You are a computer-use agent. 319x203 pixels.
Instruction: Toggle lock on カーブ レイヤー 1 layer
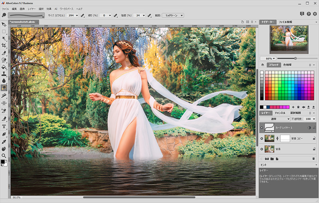[x=314, y=128]
